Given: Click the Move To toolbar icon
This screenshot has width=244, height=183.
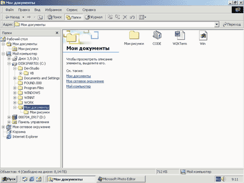Looking at the screenshot, I should [x=110, y=17].
